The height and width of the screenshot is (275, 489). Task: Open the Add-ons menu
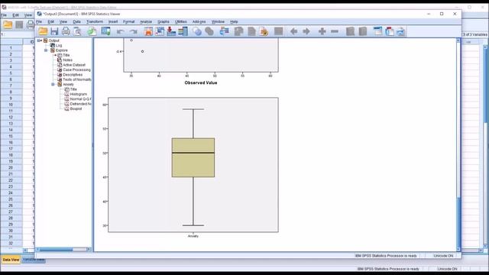coord(199,22)
